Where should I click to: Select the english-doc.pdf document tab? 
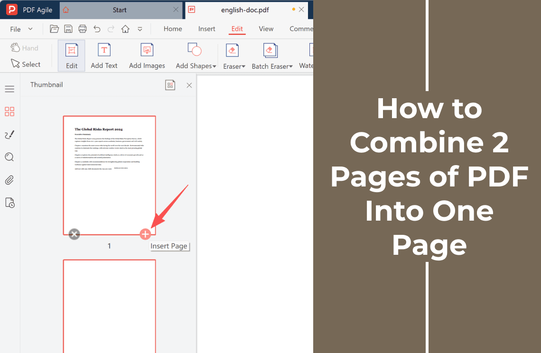click(245, 10)
